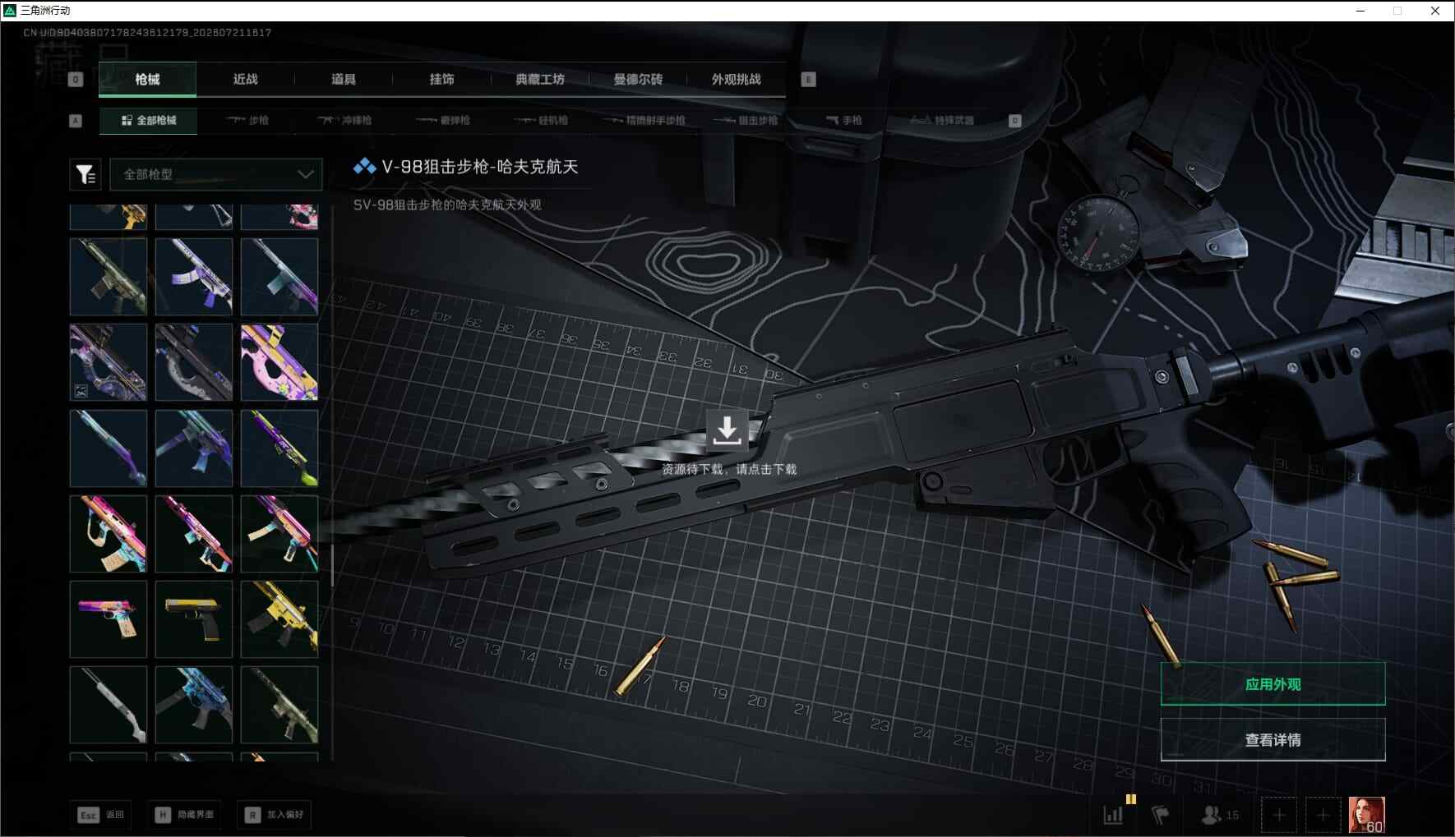Switch to the 近战 tab

246,80
